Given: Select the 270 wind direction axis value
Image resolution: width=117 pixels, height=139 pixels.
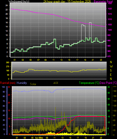Looking at the screenshot, I should point(8,66).
